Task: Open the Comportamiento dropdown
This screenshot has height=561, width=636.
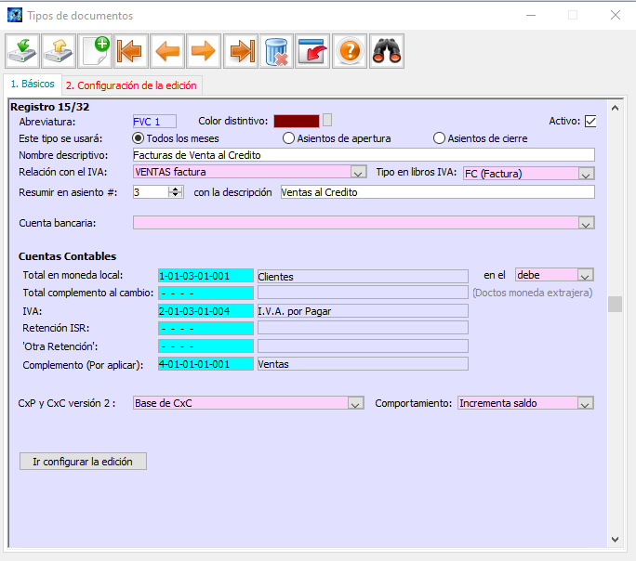Action: click(x=585, y=403)
